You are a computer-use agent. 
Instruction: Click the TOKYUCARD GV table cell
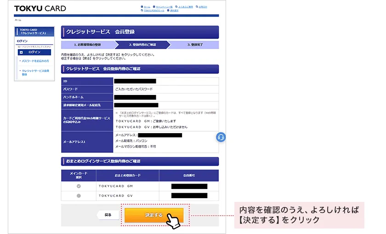128,196
